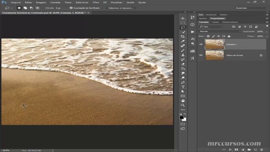The width and height of the screenshot is (270, 152).
Task: Toggle Quick Mask mode icon
Action: tap(183, 124)
